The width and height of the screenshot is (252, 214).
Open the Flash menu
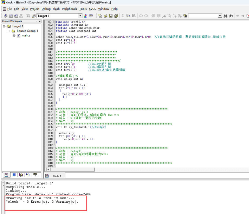click(56, 9)
